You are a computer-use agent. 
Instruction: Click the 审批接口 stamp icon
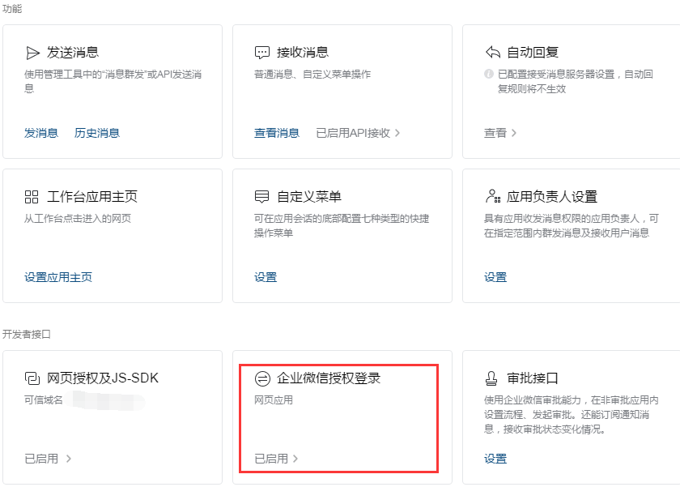[x=492, y=378]
